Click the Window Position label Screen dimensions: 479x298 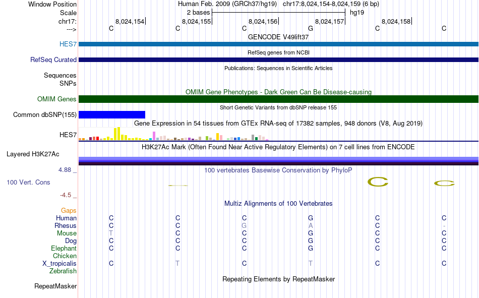pyautogui.click(x=52, y=4)
